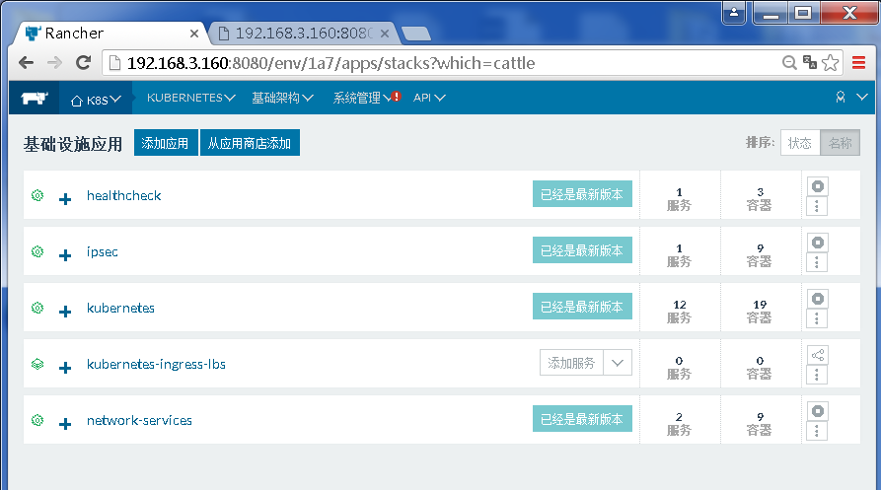
Task: Open the K8S environment dropdown
Action: point(96,99)
